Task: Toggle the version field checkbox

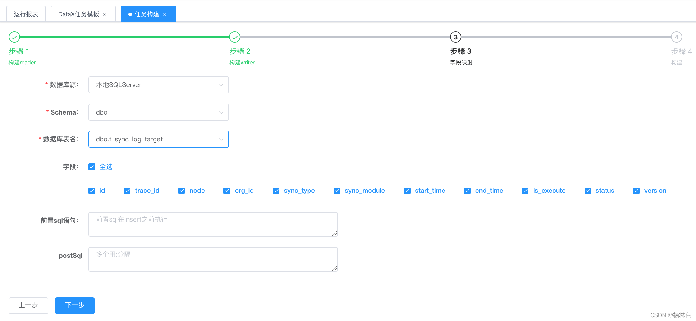Action: (x=636, y=191)
